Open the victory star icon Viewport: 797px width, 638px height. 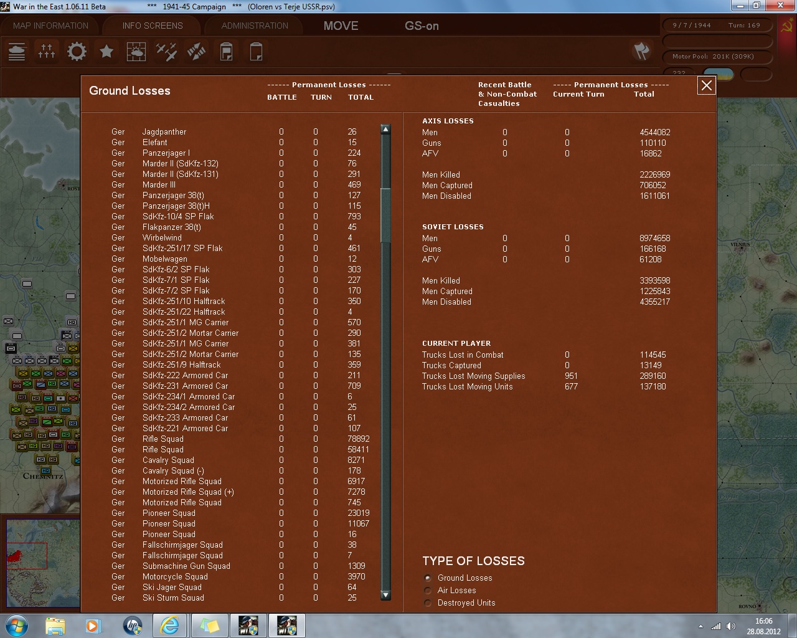tap(106, 51)
